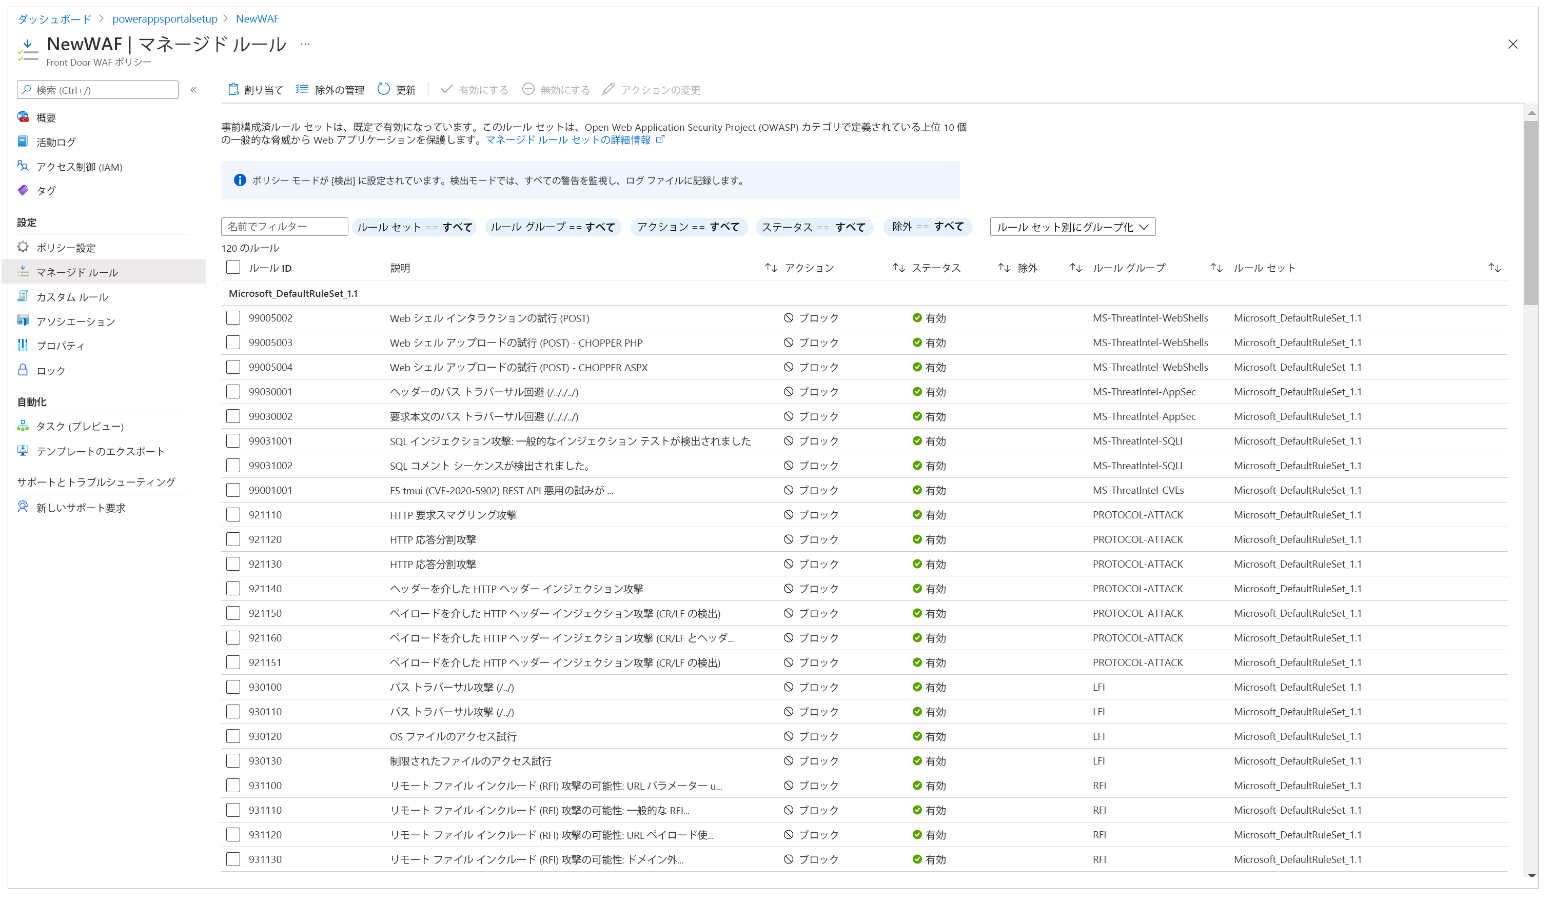Click ブロック action in rule 930100 row
1551x904 pixels.
point(811,687)
